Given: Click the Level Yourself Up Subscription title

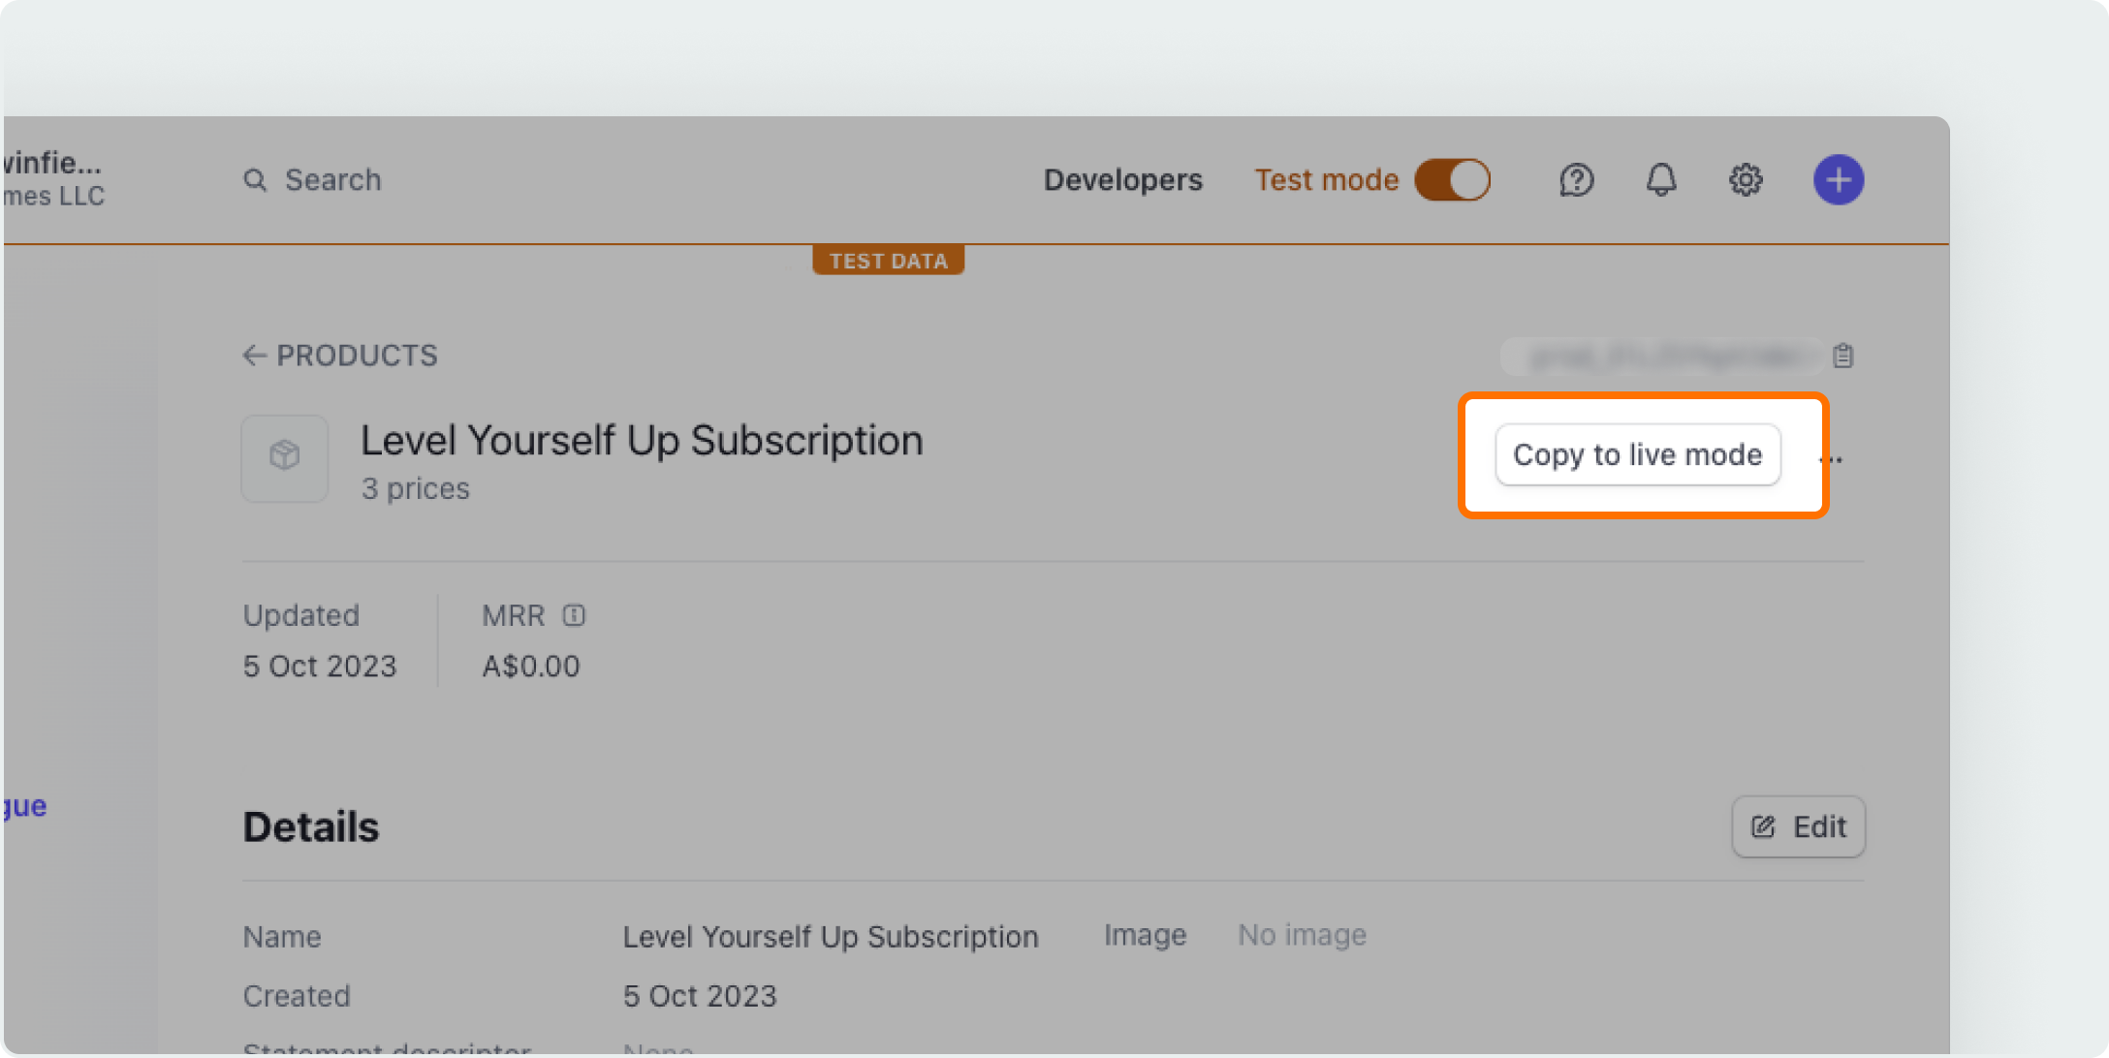Looking at the screenshot, I should 642,441.
